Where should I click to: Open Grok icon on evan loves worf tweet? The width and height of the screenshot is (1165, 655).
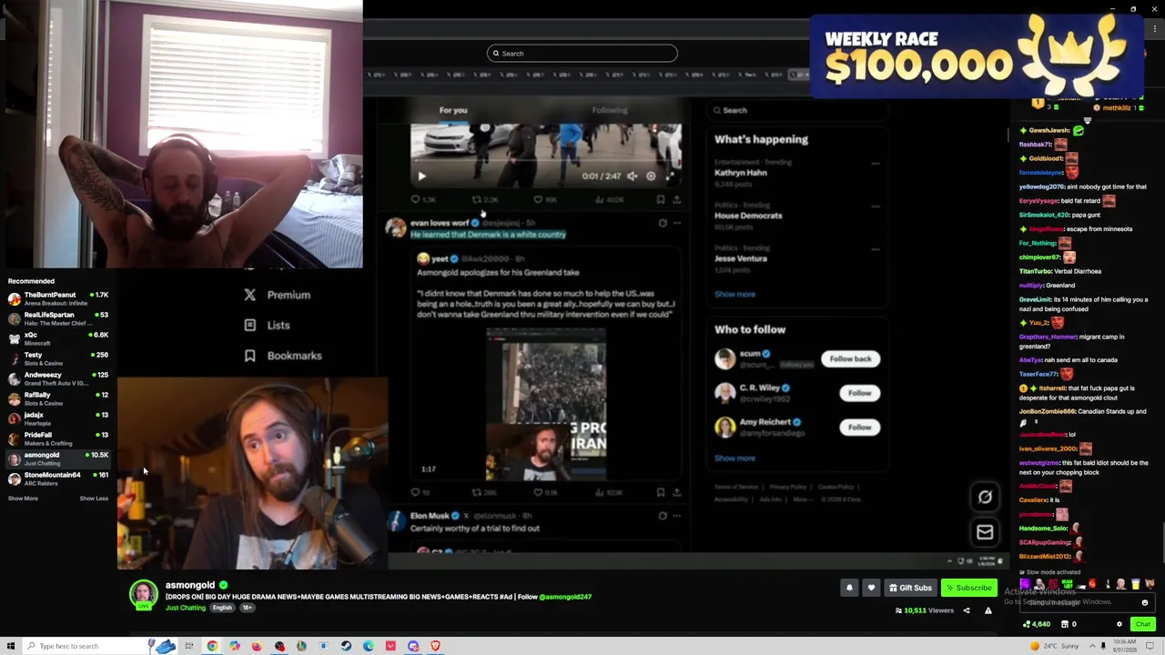[x=663, y=223]
